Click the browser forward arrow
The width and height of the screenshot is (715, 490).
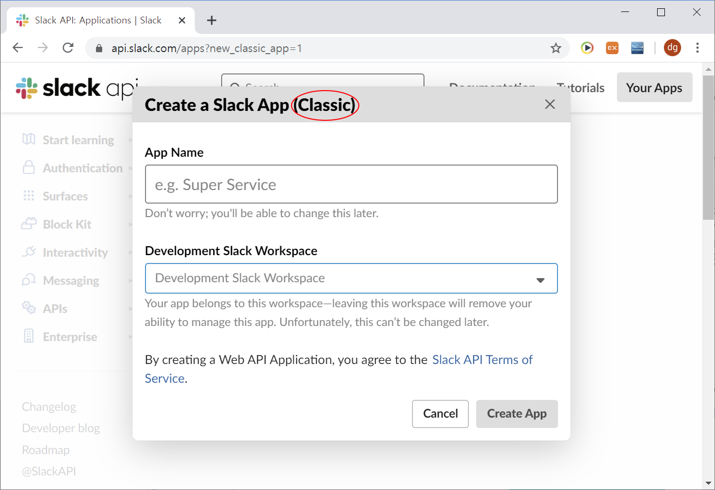point(43,48)
